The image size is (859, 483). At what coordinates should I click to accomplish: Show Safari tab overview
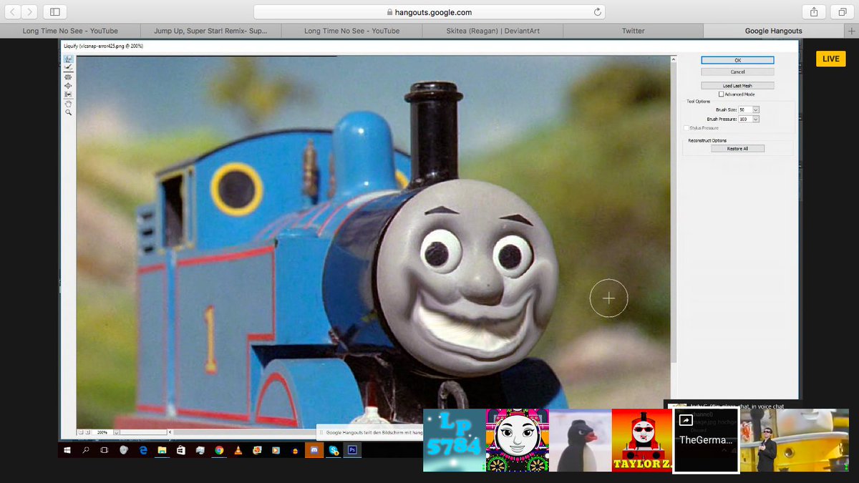pos(842,11)
